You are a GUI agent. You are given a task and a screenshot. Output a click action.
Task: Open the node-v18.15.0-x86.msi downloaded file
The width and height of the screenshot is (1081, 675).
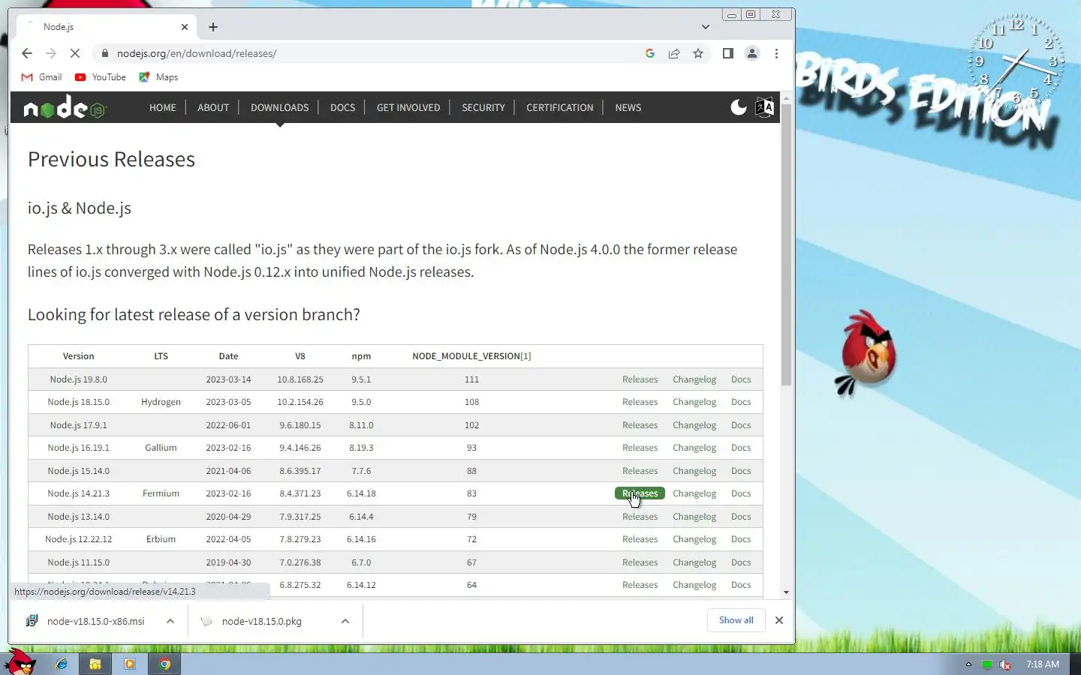click(95, 621)
